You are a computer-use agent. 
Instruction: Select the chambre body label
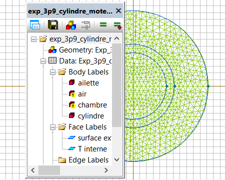pyautogui.click(x=92, y=105)
